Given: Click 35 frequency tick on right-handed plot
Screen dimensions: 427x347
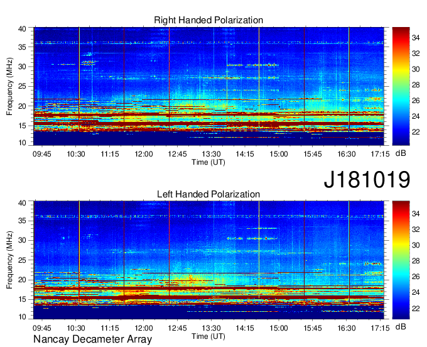Looking at the screenshot, I should [22, 47].
